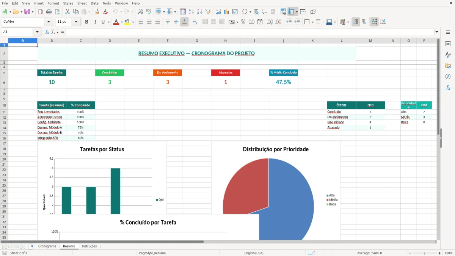Screen dimensions: 455x256
Task: Open the Font Name dropdown list
Action: [49, 22]
